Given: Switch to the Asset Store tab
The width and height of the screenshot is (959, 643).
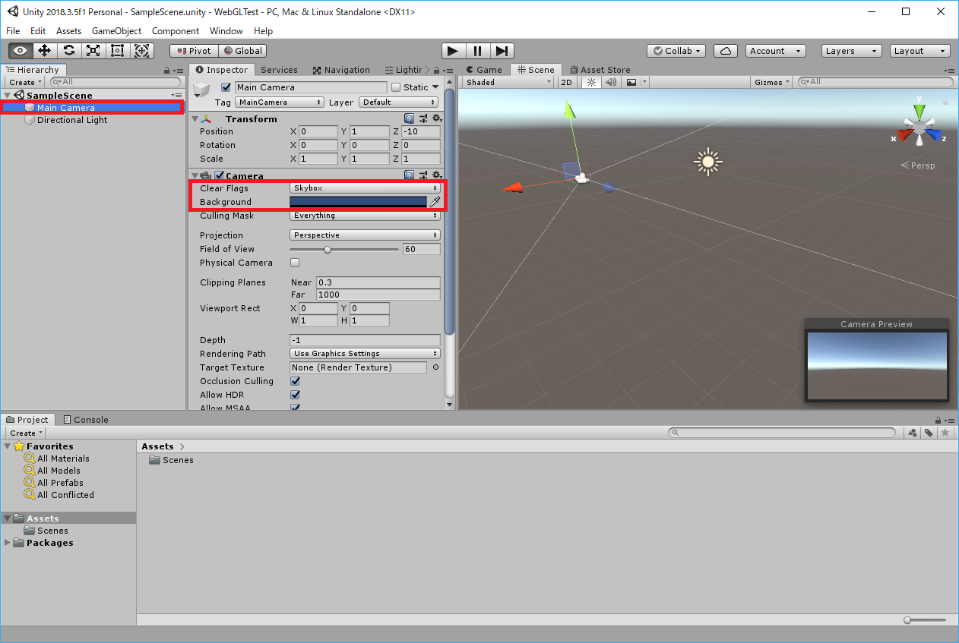Looking at the screenshot, I should [x=600, y=70].
